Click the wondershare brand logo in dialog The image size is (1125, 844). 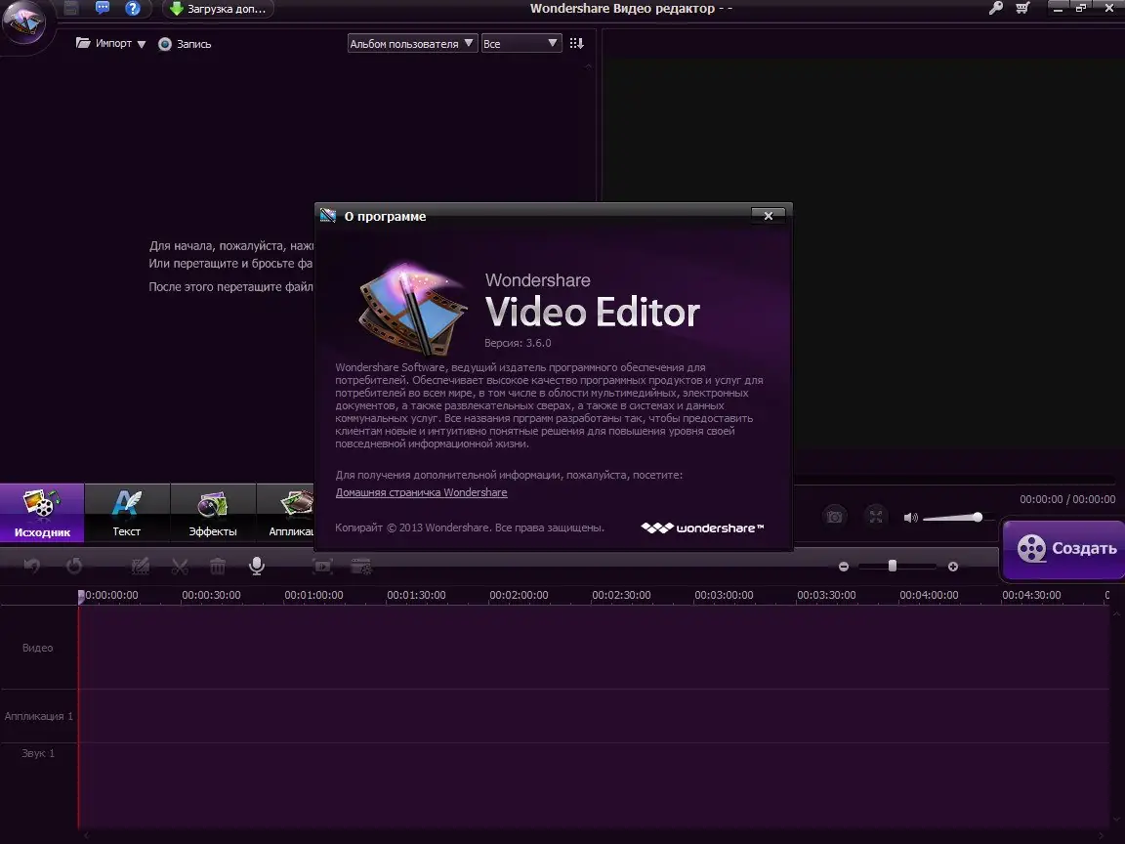coord(702,528)
